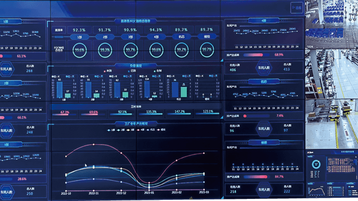Click the exit button in the top-right corner
This screenshot has width=358, height=201.
pos(297,8)
